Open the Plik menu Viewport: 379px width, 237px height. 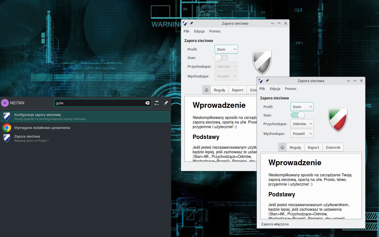(x=262, y=89)
